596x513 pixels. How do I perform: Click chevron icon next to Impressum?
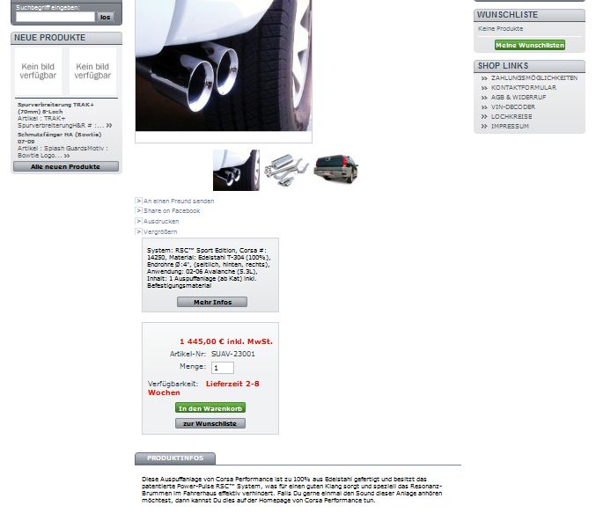pyautogui.click(x=484, y=127)
